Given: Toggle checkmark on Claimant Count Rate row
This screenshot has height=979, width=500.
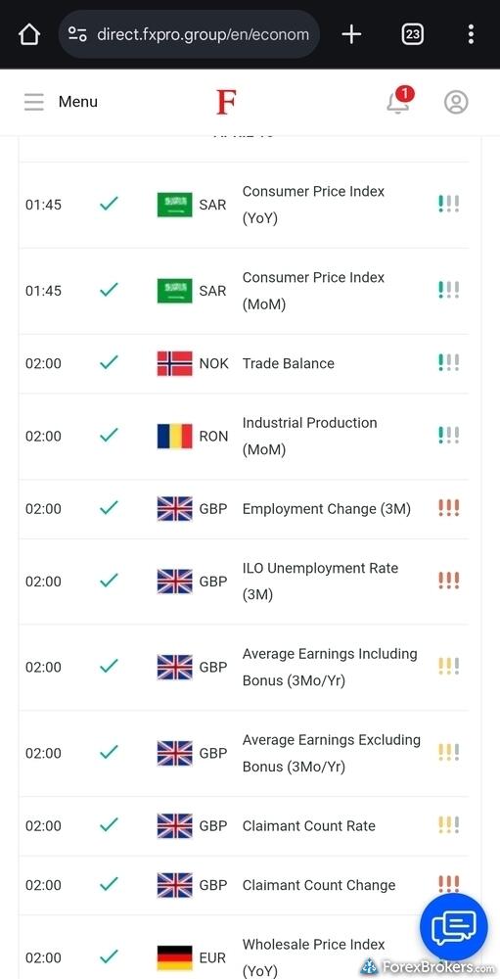Looking at the screenshot, I should 109,825.
